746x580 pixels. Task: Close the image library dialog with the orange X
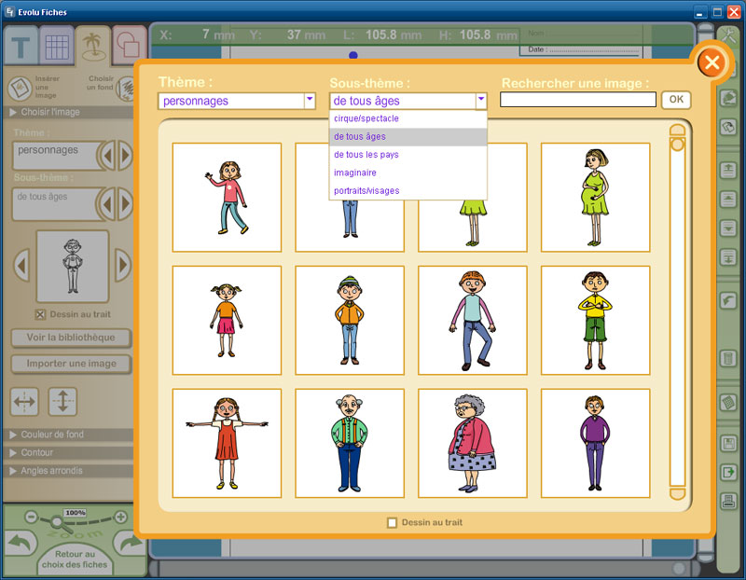tap(711, 63)
